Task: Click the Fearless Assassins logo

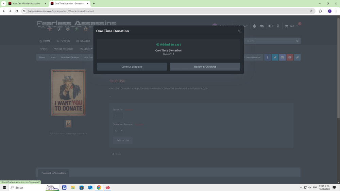Action: pos(76,25)
